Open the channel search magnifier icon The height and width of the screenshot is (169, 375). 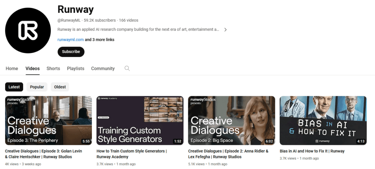click(127, 68)
